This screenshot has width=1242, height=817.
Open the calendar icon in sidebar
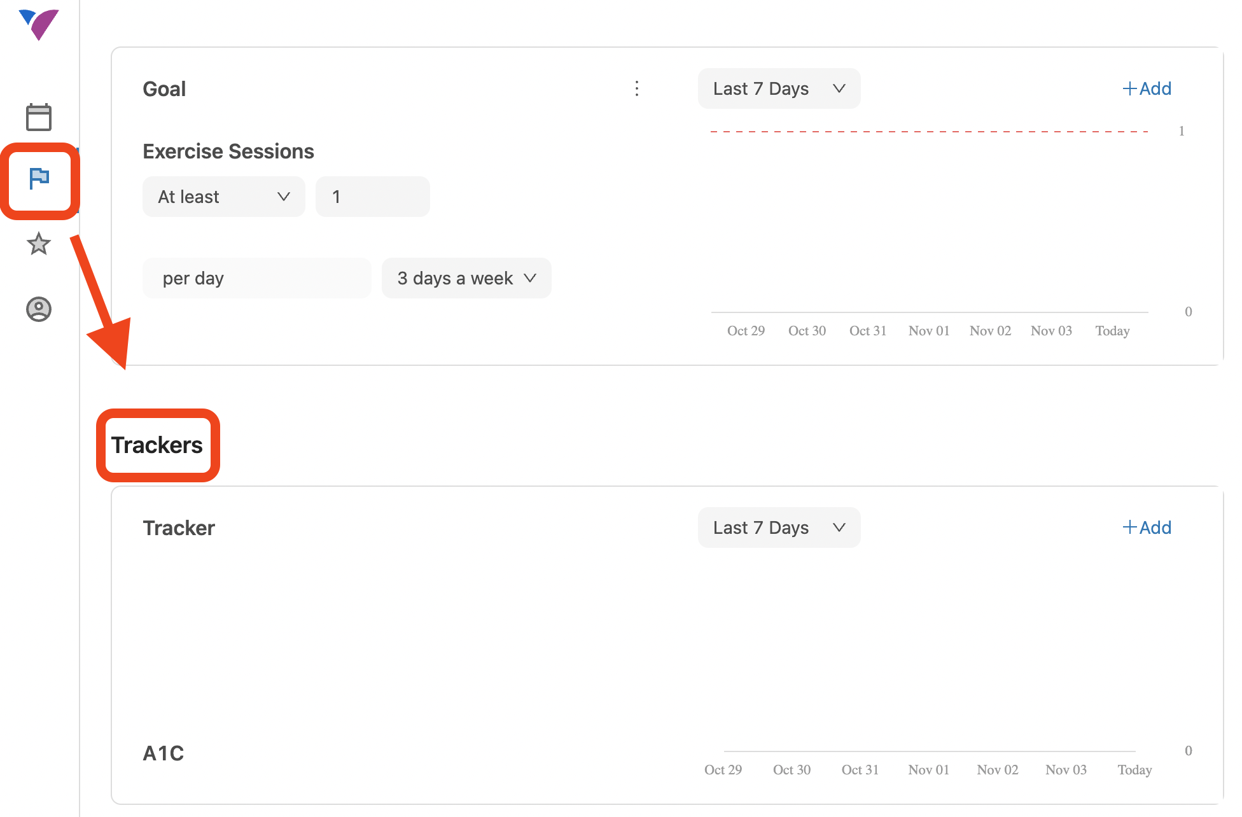pos(39,117)
